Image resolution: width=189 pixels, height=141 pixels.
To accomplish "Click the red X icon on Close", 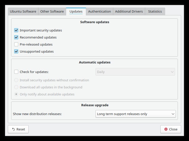I will tap(166, 129).
